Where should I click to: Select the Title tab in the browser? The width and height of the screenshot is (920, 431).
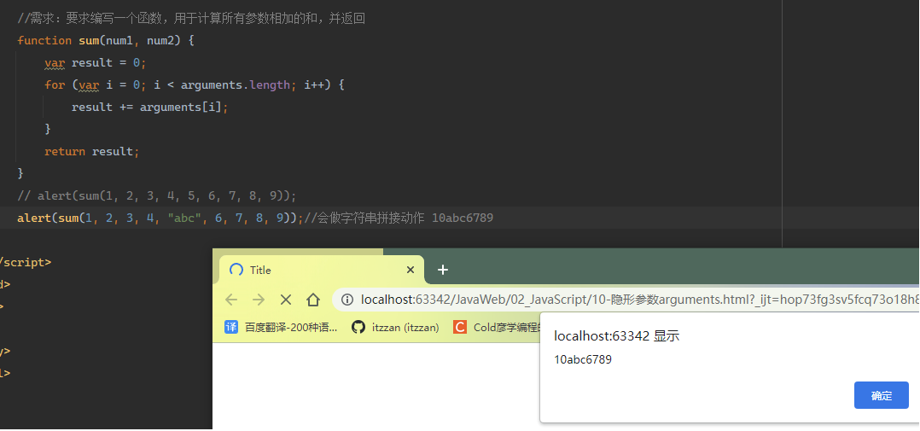click(x=322, y=270)
